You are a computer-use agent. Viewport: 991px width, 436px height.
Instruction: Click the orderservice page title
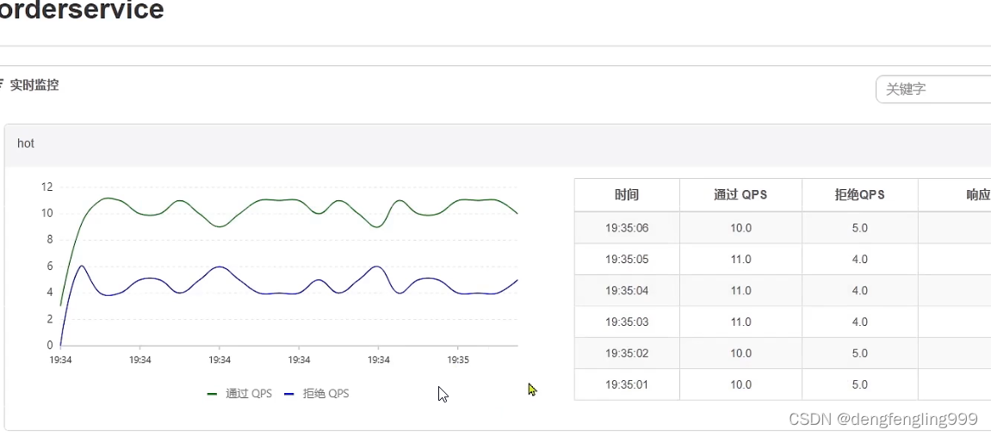82,10
